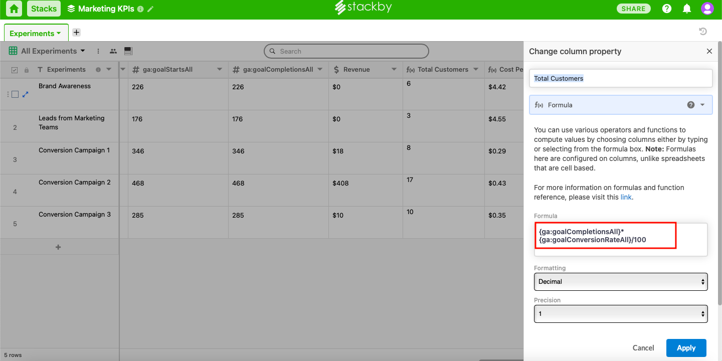
Task: Select the Brand Awareness row checkbox
Action: (15, 94)
